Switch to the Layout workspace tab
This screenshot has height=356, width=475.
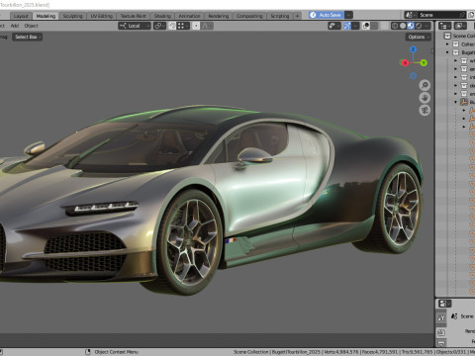coord(21,16)
